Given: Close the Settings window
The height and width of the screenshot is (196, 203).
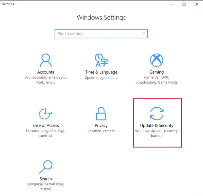Looking at the screenshot, I should [197, 4].
